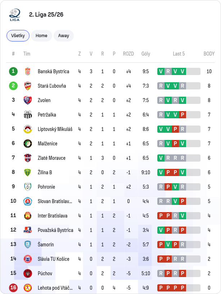Click the Slovan Bratislava team crest
The image size is (221, 294).
28,201
